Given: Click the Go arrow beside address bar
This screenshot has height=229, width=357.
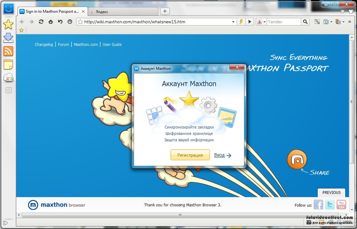Looking at the screenshot, I should coord(250,22).
